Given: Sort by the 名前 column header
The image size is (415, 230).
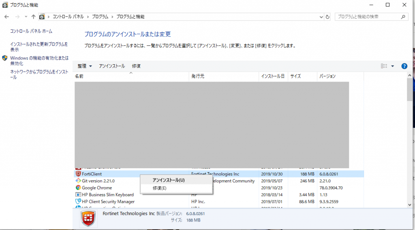Looking at the screenshot, I should (x=132, y=76).
